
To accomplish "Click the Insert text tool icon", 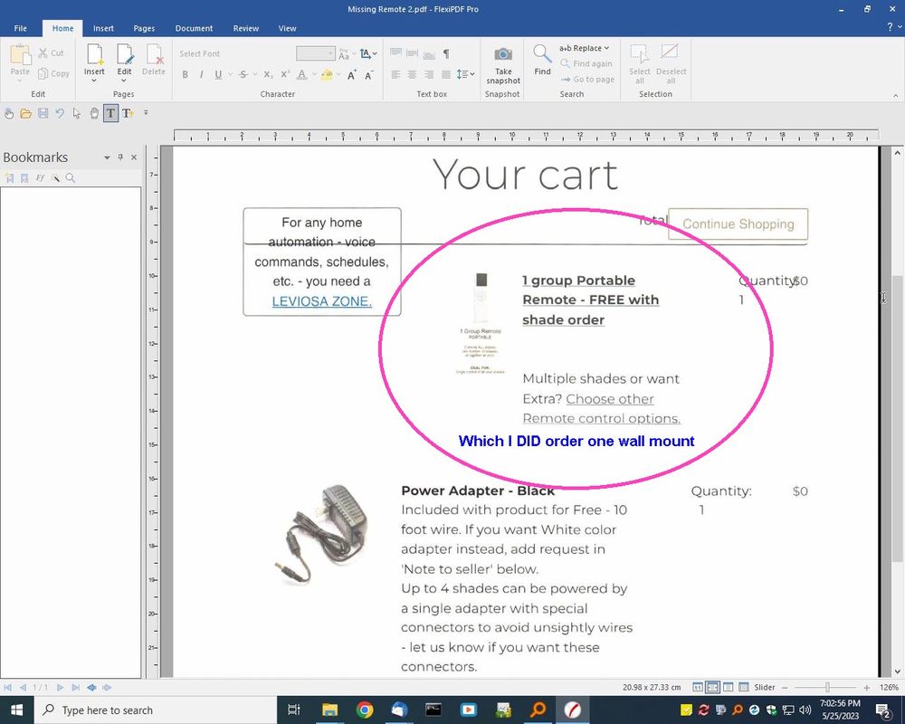I will pos(128,113).
